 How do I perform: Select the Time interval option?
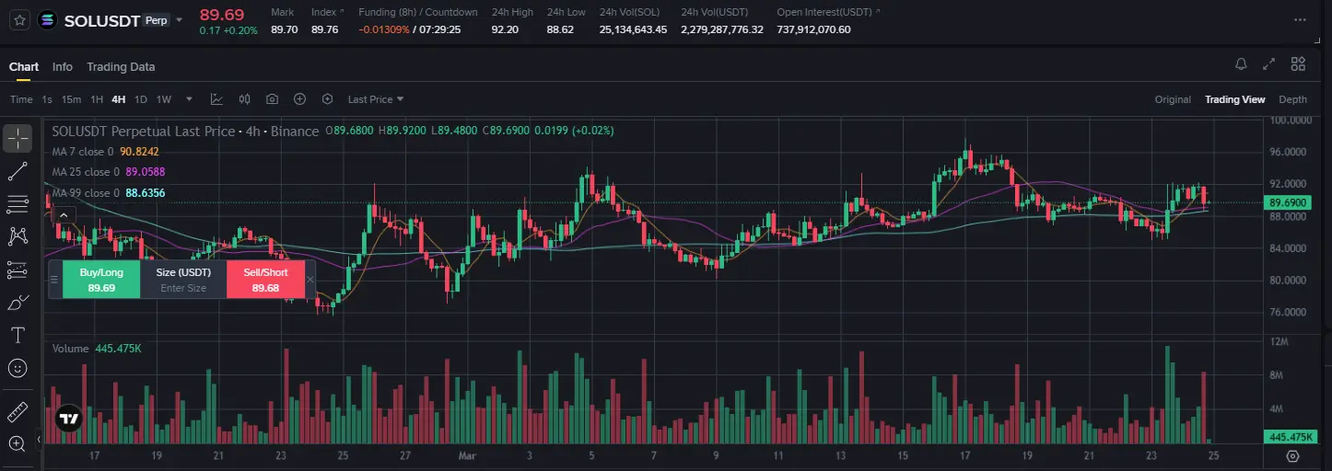point(21,99)
